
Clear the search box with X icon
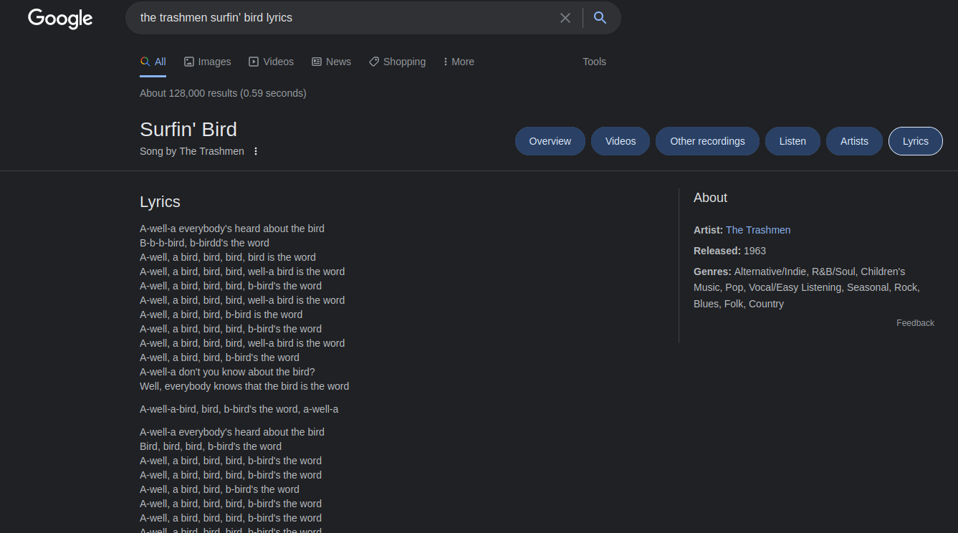pos(565,18)
